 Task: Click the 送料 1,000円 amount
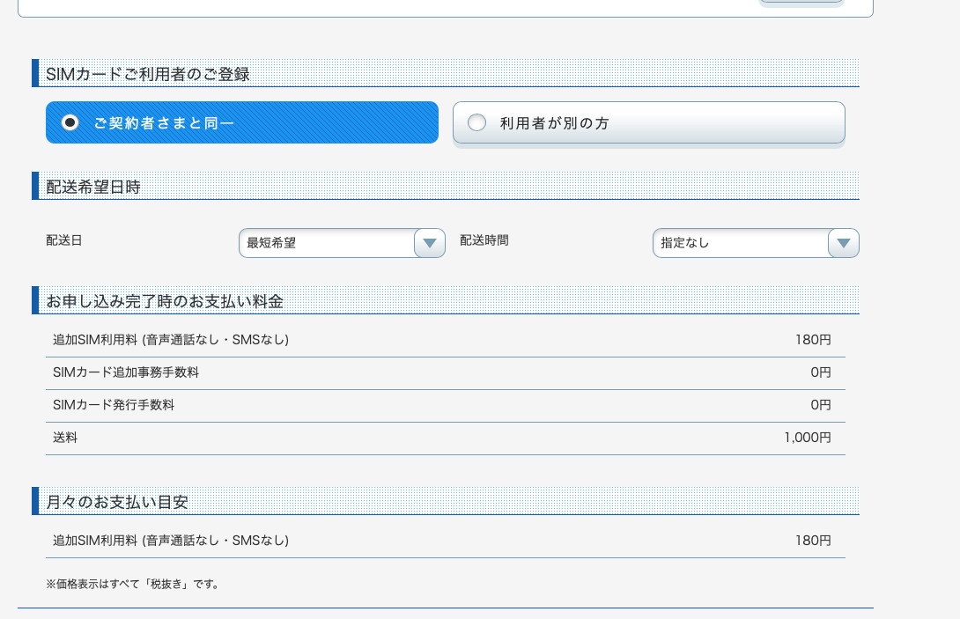coord(807,438)
